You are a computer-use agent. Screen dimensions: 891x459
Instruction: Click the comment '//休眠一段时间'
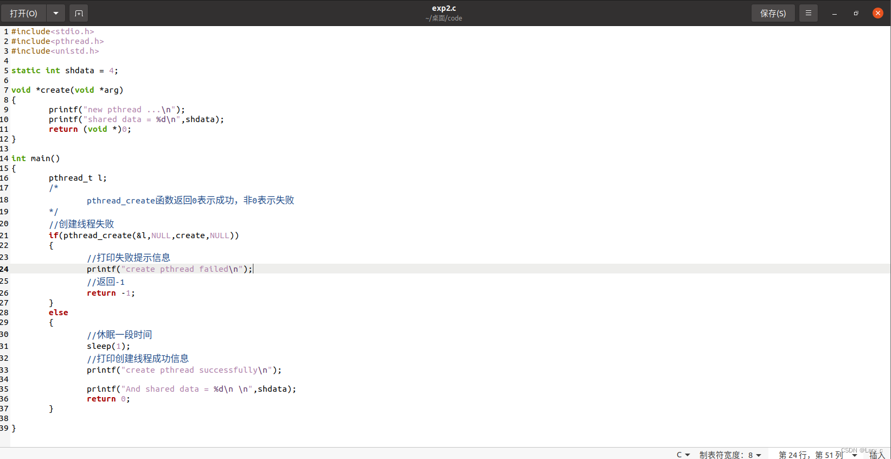coord(119,335)
